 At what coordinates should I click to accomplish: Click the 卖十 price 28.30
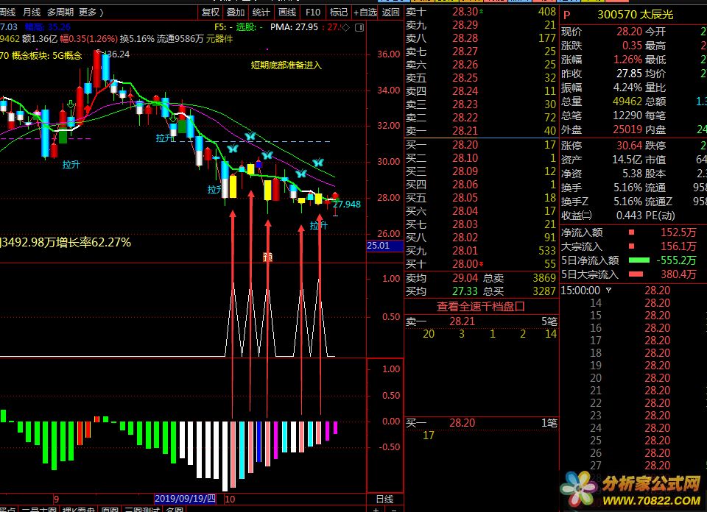tap(465, 12)
